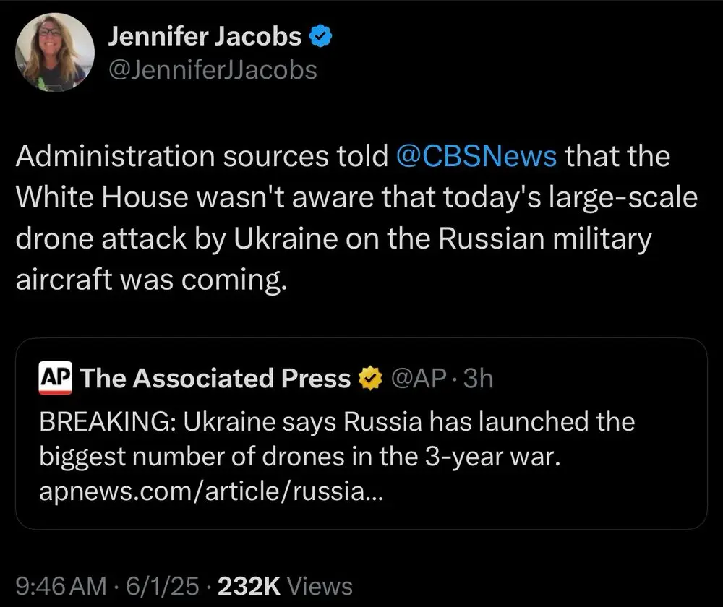This screenshot has width=723, height=607.
Task: Click the 6/1/25 post date
Action: click(164, 585)
